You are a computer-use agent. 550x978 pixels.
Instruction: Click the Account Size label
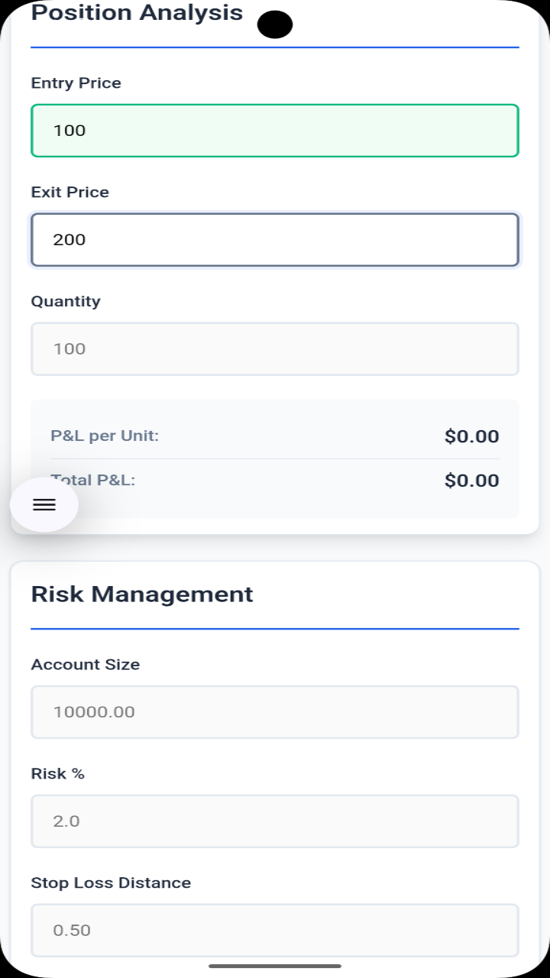coord(86,664)
